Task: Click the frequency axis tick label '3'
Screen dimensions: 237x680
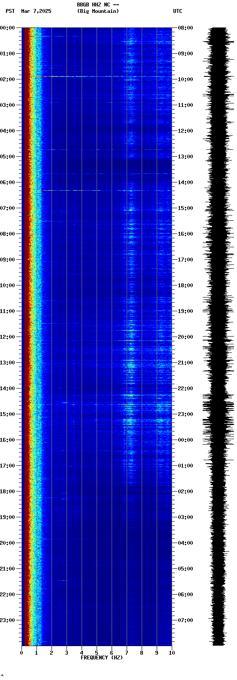Action: 67,653
